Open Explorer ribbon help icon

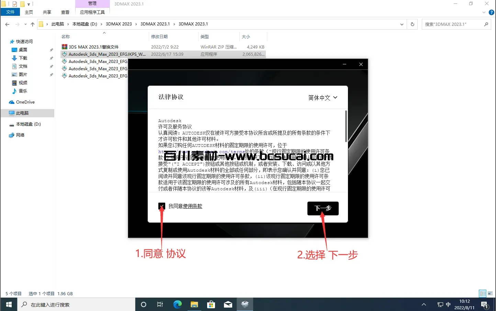tap(492, 12)
